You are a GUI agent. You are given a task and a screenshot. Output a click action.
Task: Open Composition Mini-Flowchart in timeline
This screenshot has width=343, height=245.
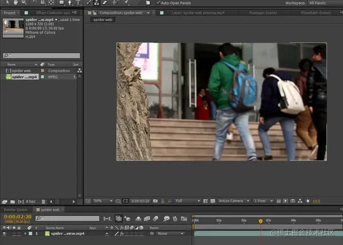pos(107,218)
